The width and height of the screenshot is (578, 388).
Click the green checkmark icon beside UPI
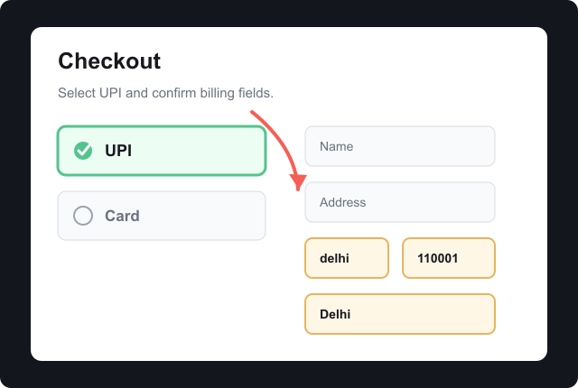click(x=83, y=151)
